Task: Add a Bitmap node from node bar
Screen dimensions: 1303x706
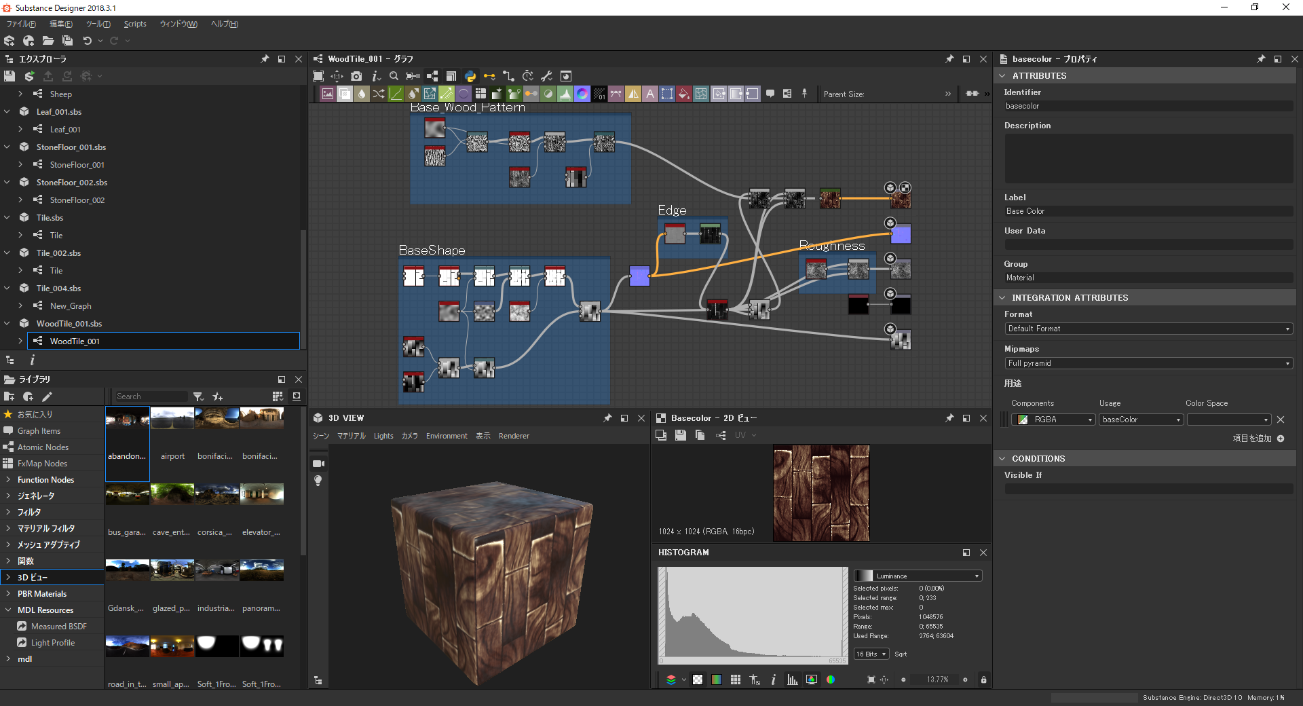Action: click(328, 94)
